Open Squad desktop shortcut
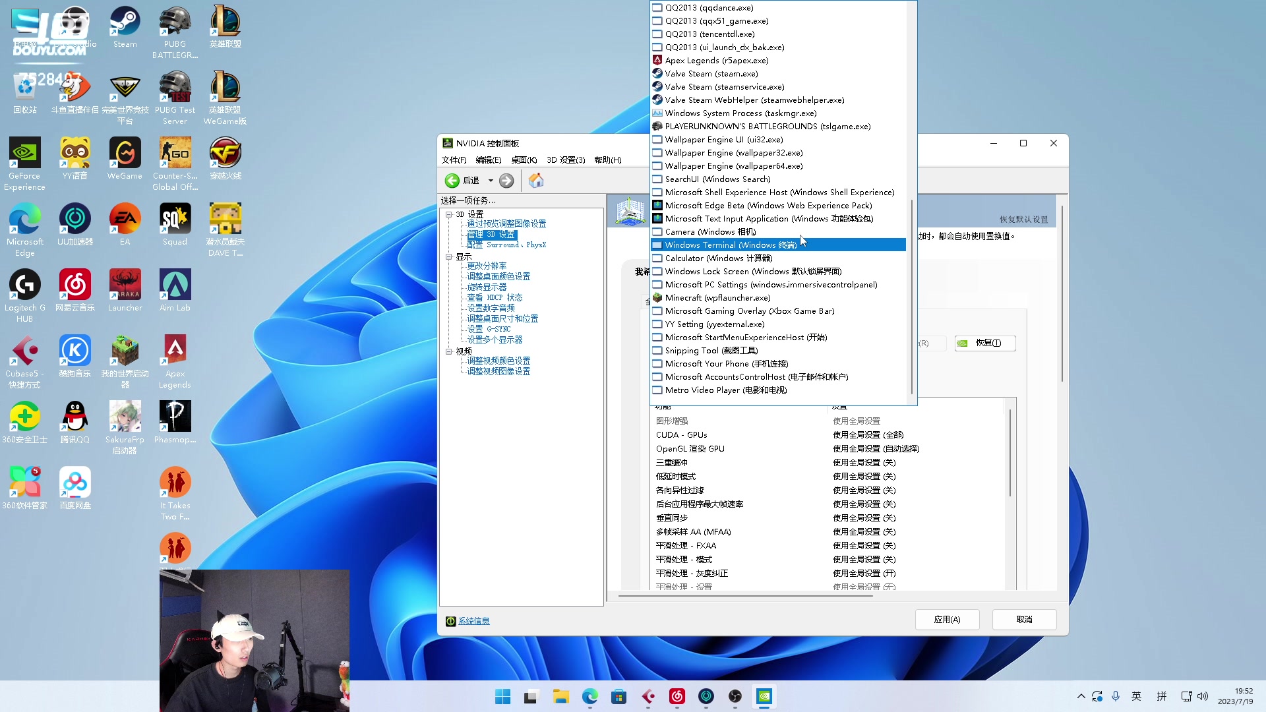This screenshot has height=712, width=1266. point(175,225)
